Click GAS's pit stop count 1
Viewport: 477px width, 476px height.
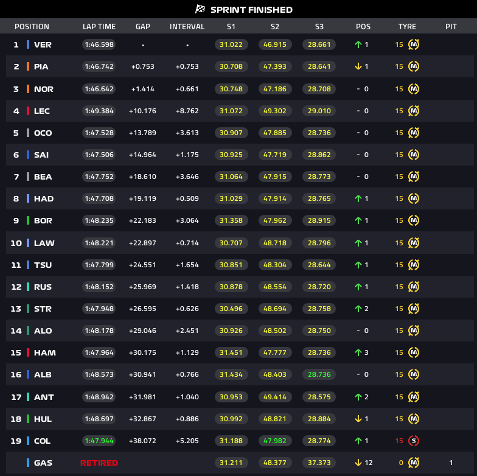coord(451,463)
